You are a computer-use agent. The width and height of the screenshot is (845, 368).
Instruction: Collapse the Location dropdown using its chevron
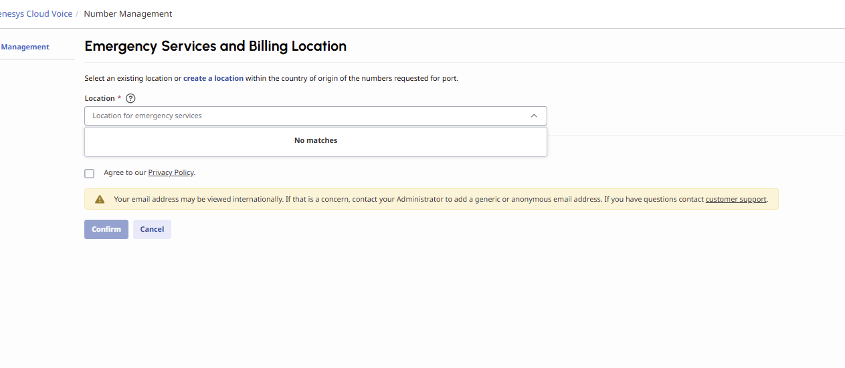pos(534,116)
